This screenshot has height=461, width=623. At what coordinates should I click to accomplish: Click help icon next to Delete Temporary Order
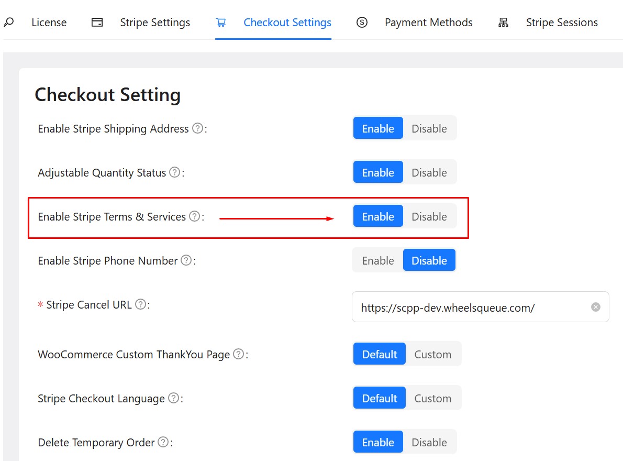(x=163, y=443)
